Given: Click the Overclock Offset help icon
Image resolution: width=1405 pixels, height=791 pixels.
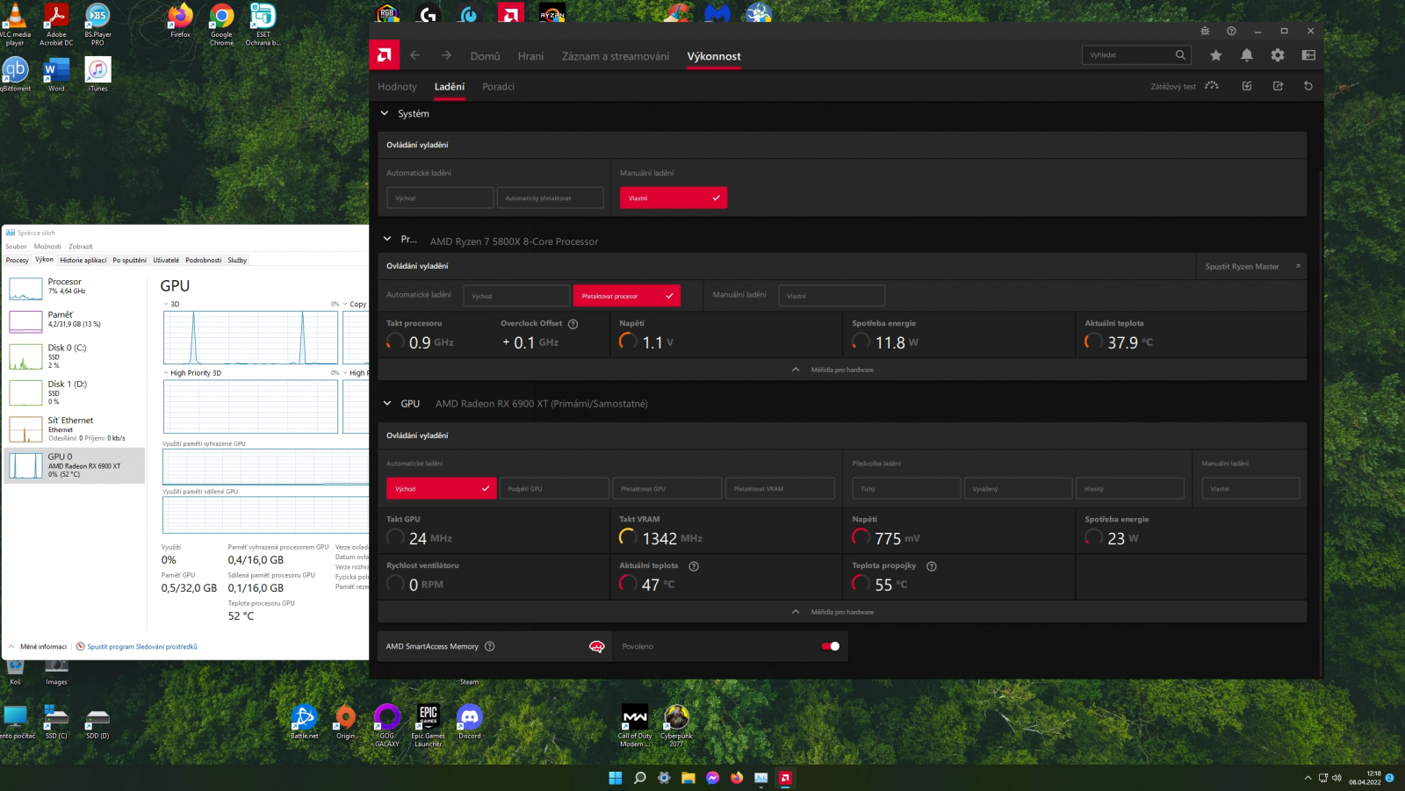Looking at the screenshot, I should [573, 324].
